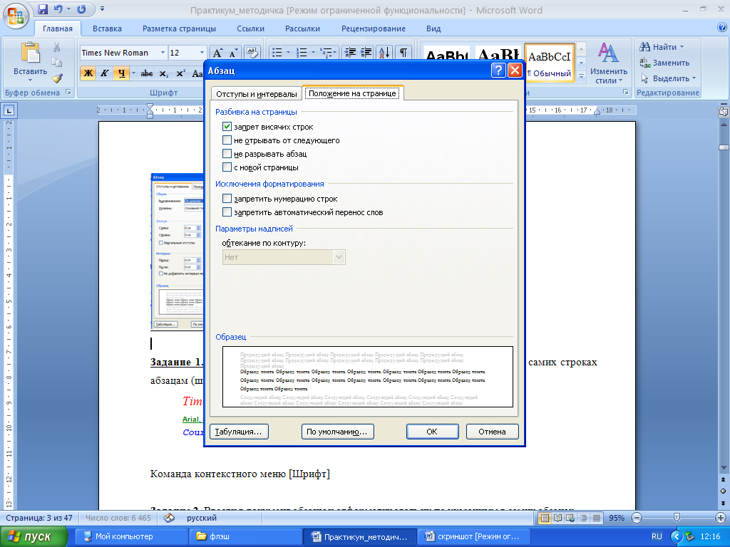Viewport: 730px width, 547px height.
Task: Expand Найти dropdown arrow
Action: click(x=682, y=47)
